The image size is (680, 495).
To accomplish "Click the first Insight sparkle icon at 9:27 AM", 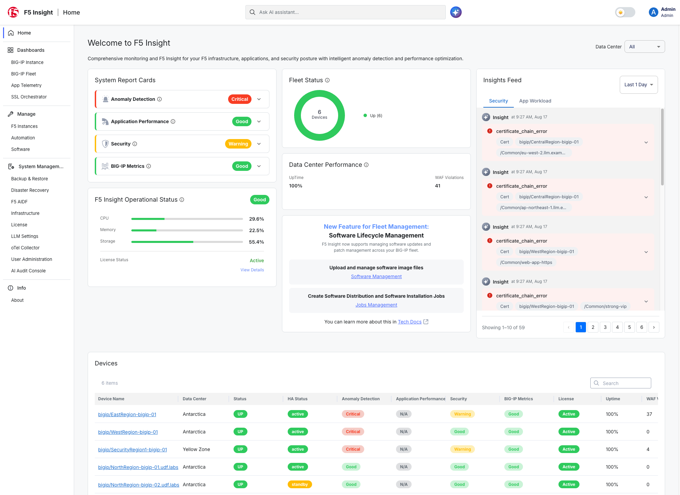I will [x=486, y=117].
